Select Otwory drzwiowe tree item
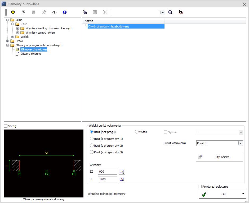Image resolution: width=249 pixels, height=203 pixels. pyautogui.click(x=34, y=49)
